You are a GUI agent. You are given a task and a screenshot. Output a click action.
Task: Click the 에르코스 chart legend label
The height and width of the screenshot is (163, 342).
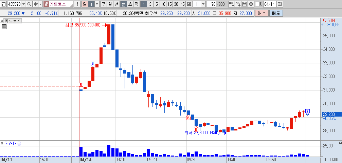(x=13, y=21)
